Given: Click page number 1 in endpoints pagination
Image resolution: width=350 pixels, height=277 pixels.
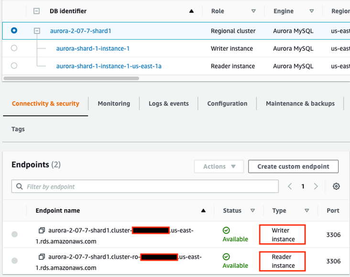Looking at the screenshot, I should click(303, 186).
